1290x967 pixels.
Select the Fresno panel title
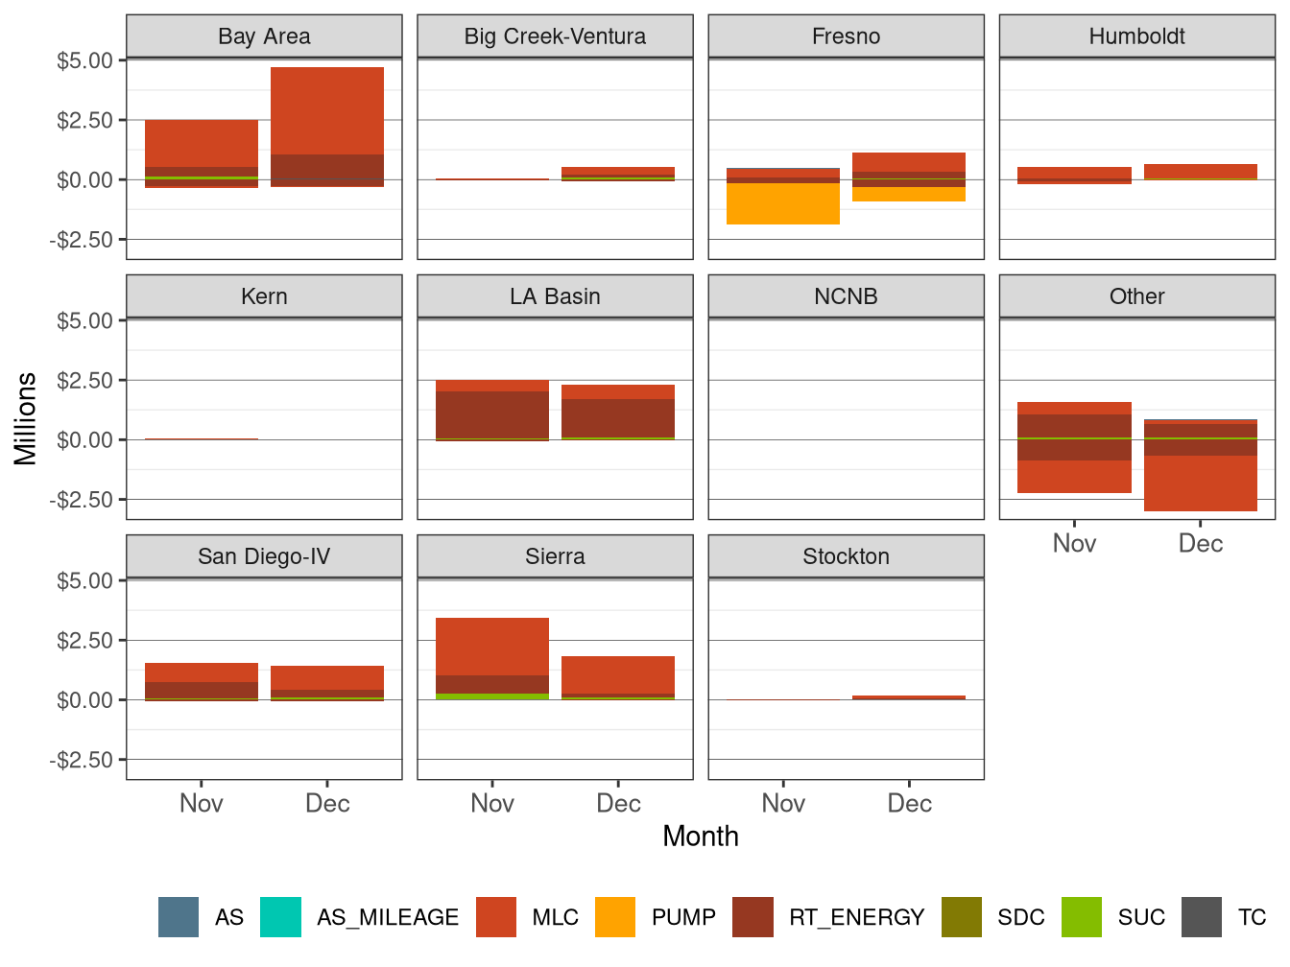(x=845, y=35)
